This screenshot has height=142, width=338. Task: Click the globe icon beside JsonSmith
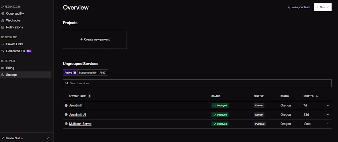click(66, 106)
